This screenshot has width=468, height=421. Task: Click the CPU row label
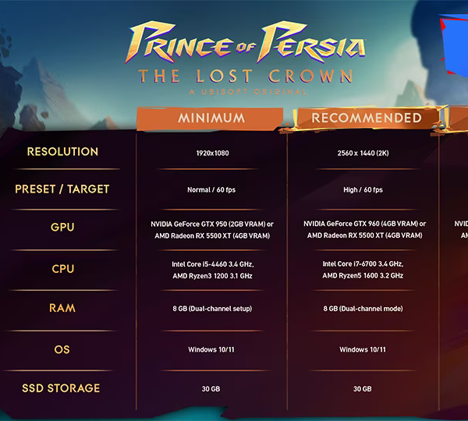pyautogui.click(x=62, y=269)
